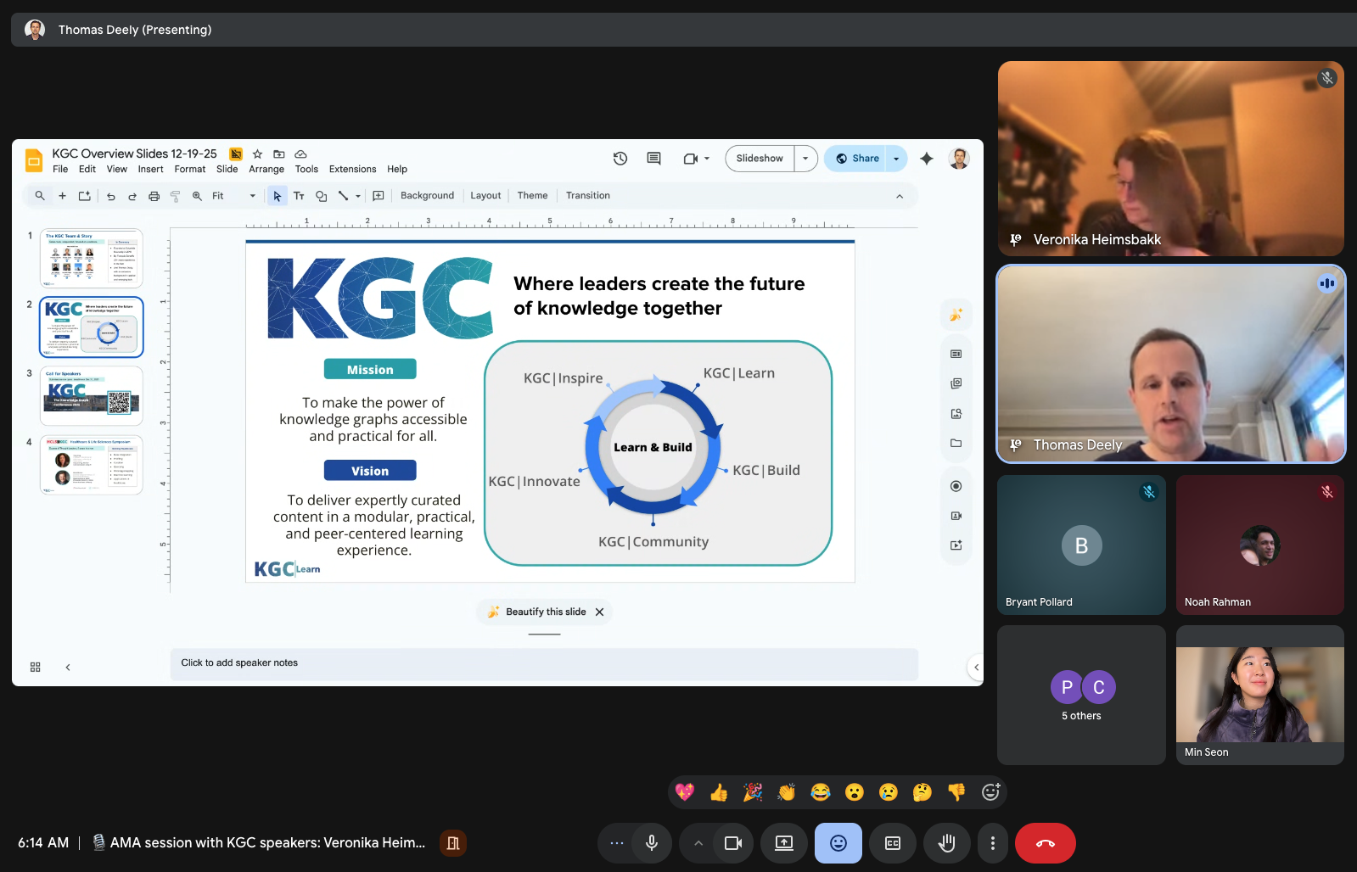Send the thumbs up reaction
Viewport: 1357px width, 872px height.
[x=719, y=792]
